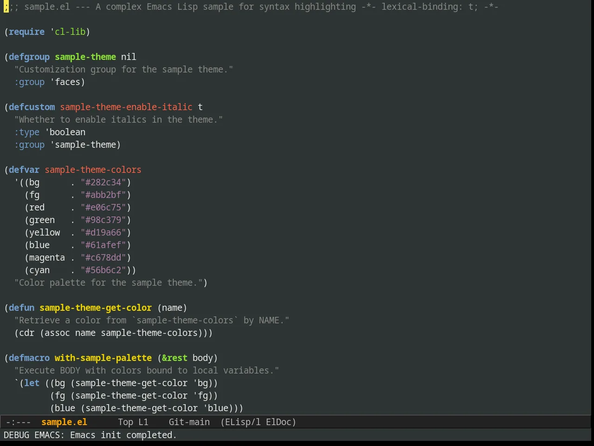Click variable name 'sample-theme-enable-italic'
594x446 pixels.
(x=126, y=107)
